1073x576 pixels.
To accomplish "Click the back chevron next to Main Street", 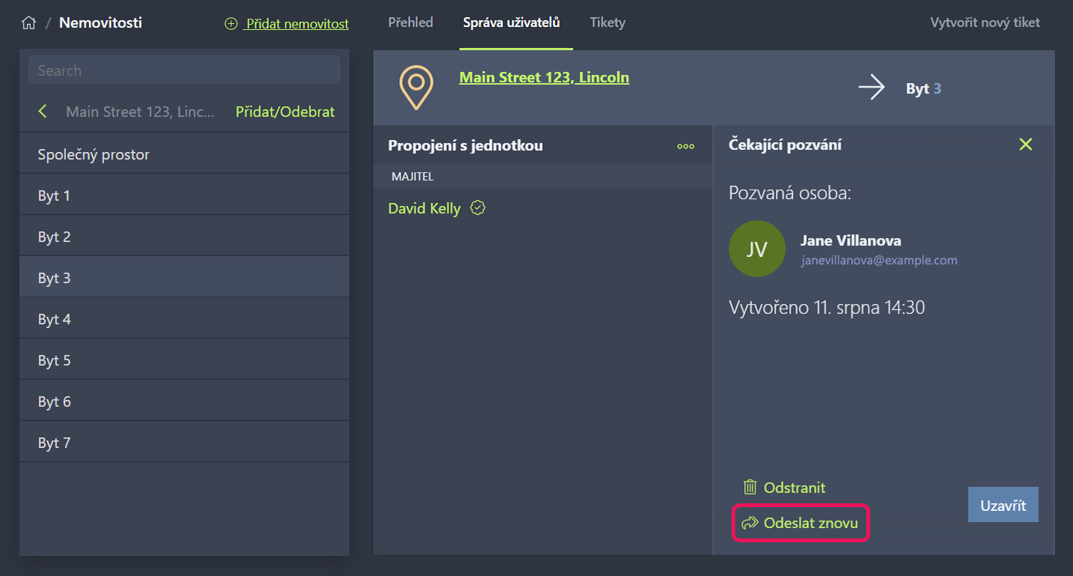I will pos(43,112).
